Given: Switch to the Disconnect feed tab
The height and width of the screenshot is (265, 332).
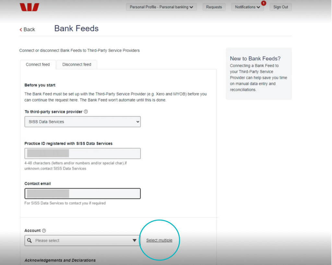Looking at the screenshot, I should click(x=77, y=64).
